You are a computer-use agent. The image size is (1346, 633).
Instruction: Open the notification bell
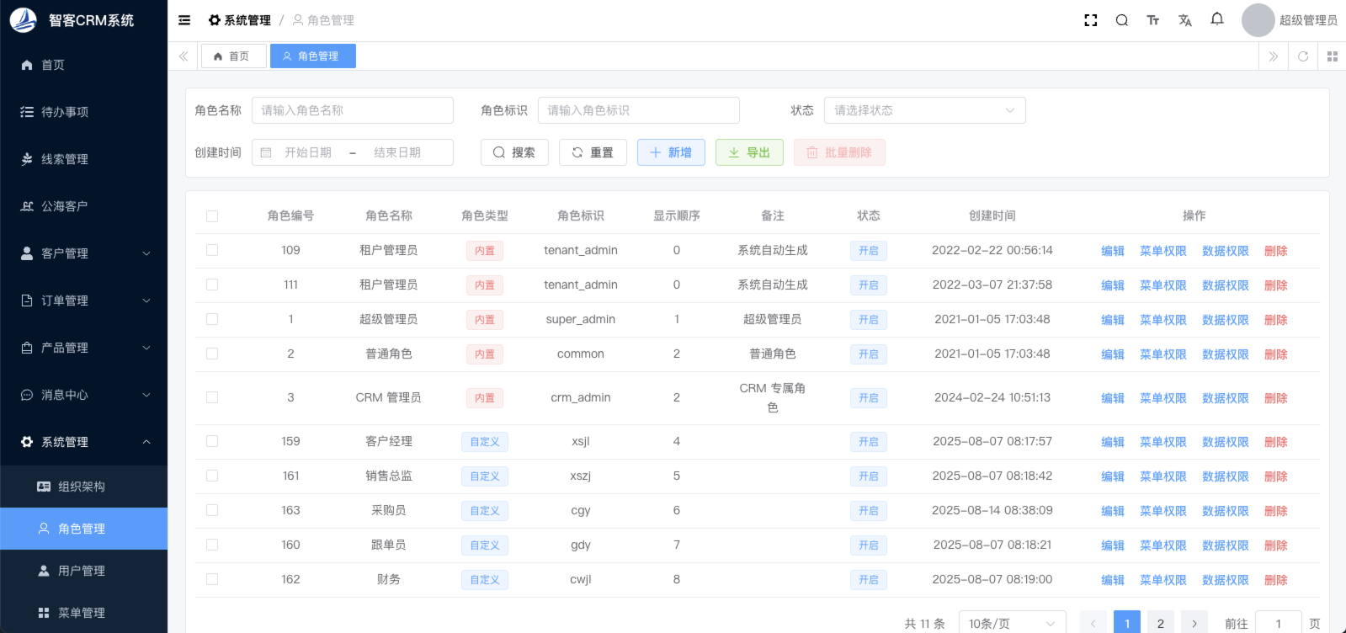coord(1217,19)
